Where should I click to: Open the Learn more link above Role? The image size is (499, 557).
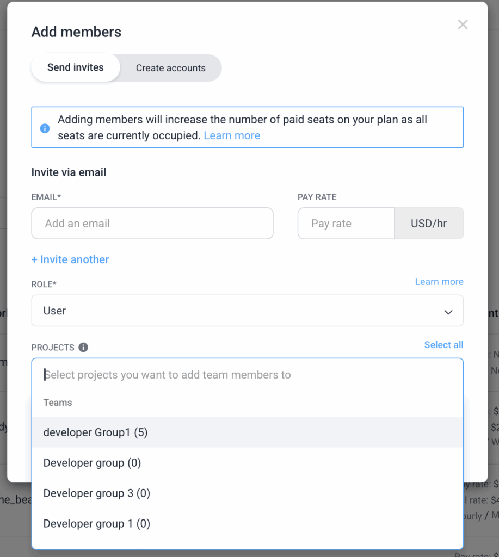pyautogui.click(x=439, y=282)
